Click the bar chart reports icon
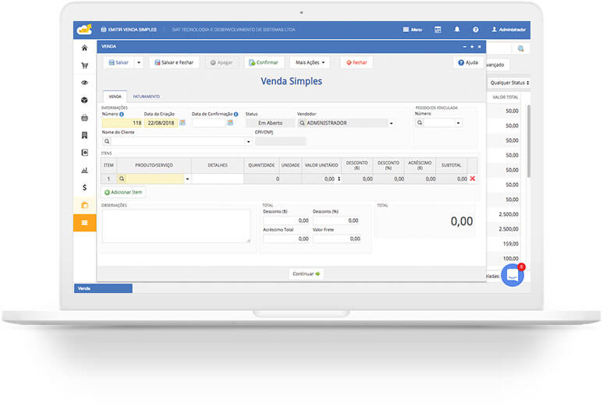Viewport: 603px width, 413px height. [x=84, y=169]
